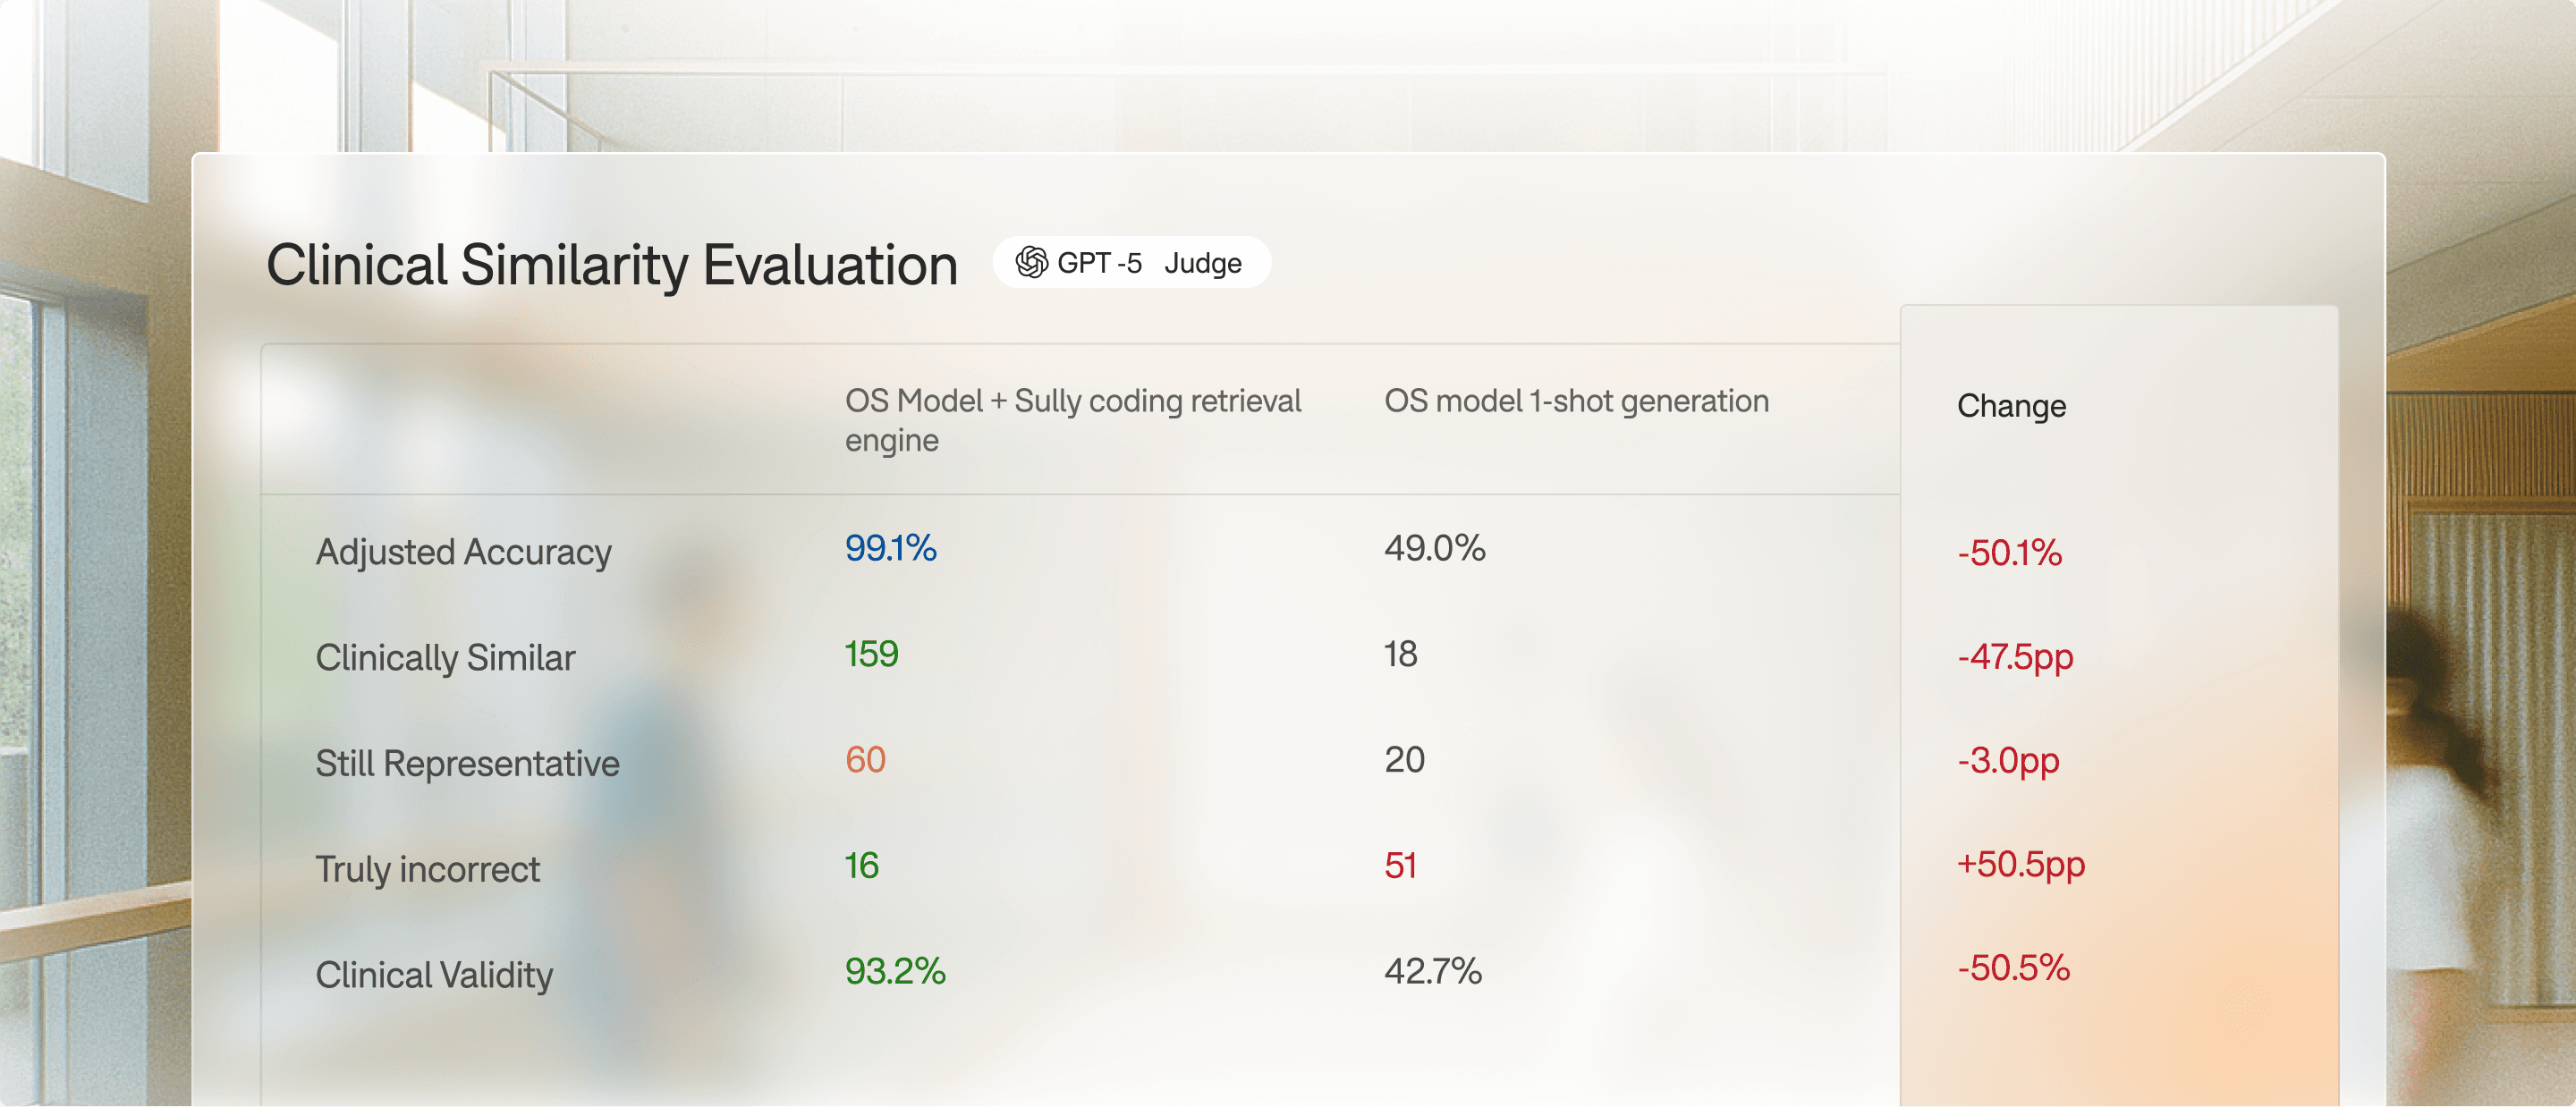Click the -50.1% change value
Image resolution: width=2576 pixels, height=1107 pixels.
[x=2008, y=553]
